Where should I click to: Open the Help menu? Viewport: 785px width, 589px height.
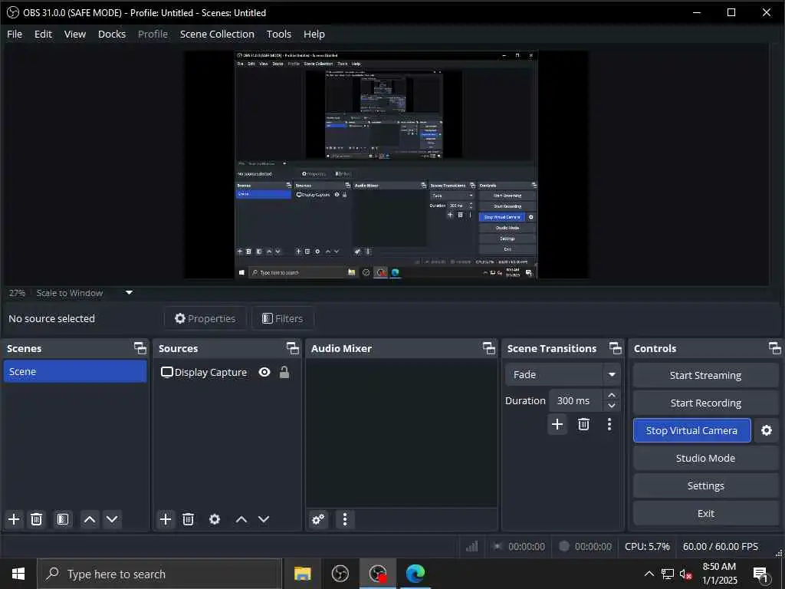click(314, 34)
